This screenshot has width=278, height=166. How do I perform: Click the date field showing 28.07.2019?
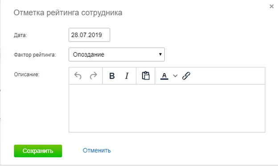[x=90, y=35]
